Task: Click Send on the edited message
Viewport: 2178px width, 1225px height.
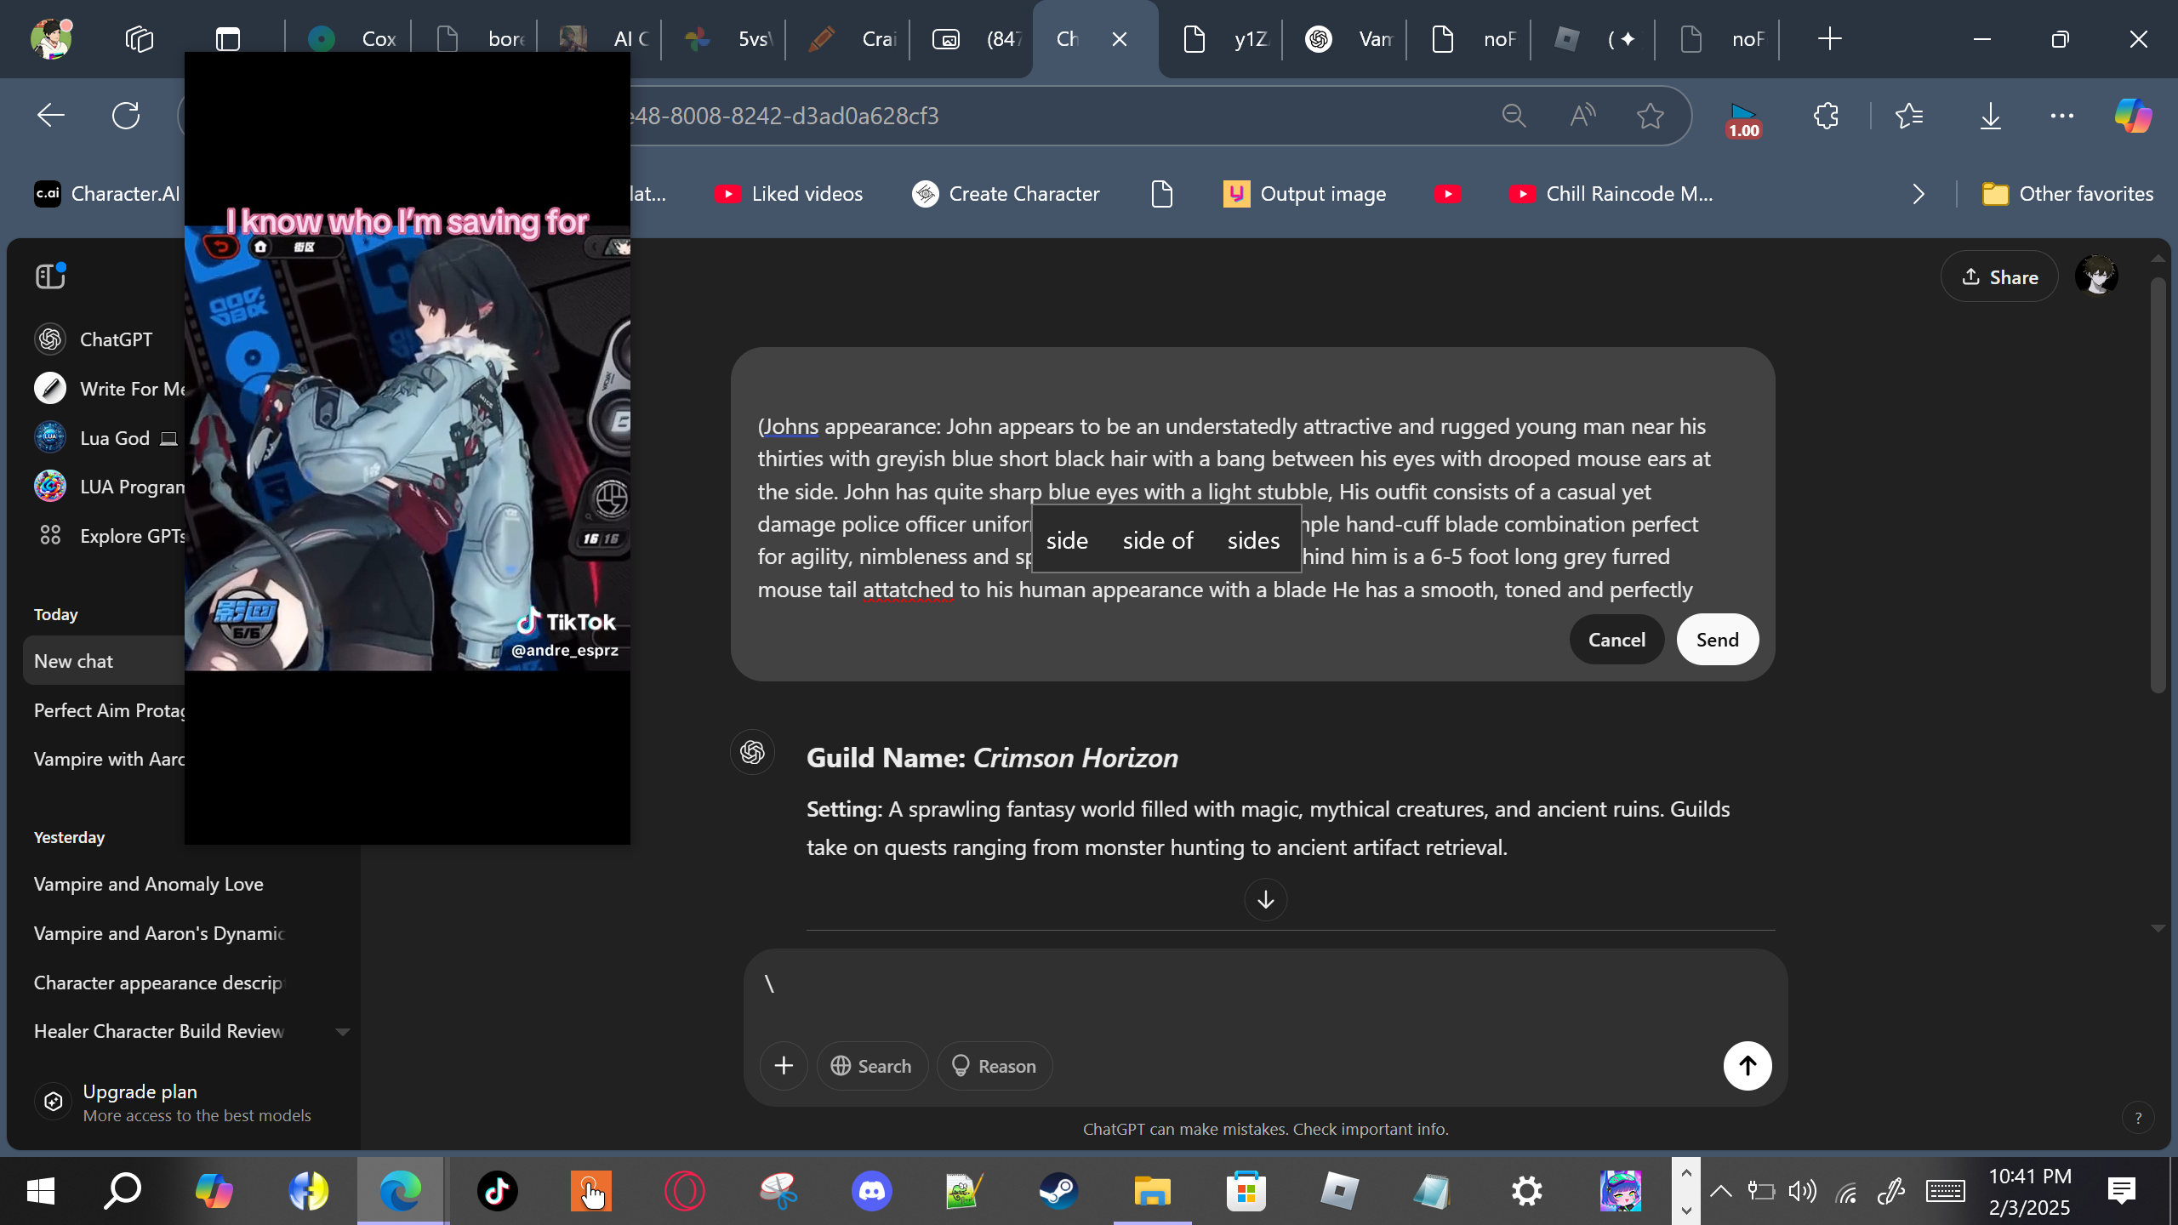Action: 1717,640
